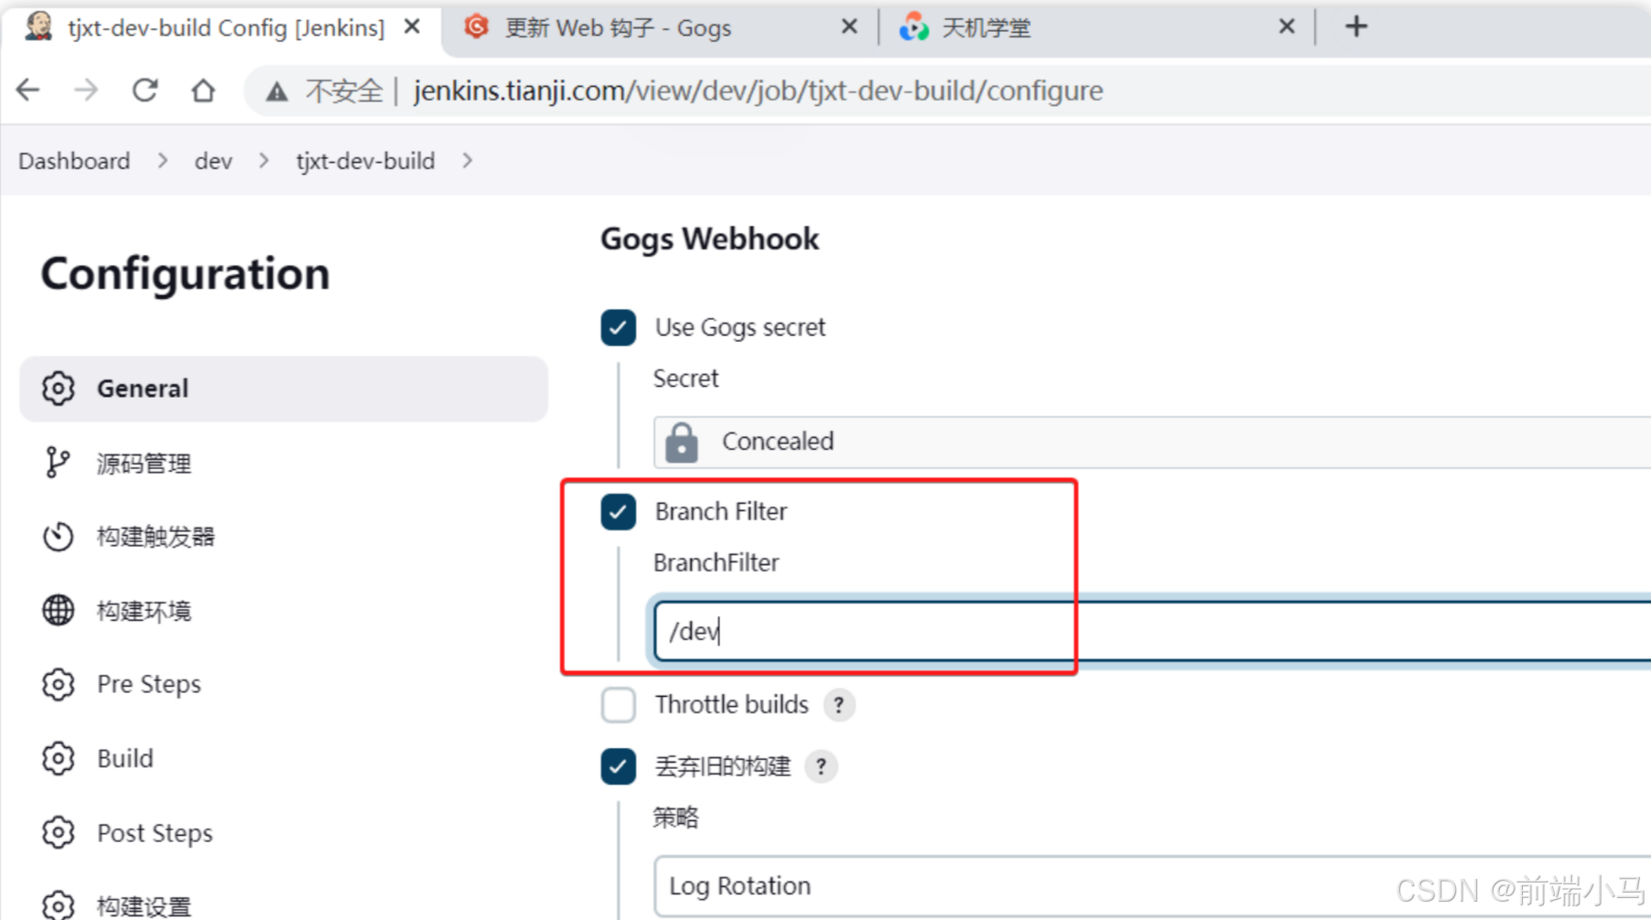Close the tjxt-dev-build Config tab
The image size is (1651, 920).
412,27
